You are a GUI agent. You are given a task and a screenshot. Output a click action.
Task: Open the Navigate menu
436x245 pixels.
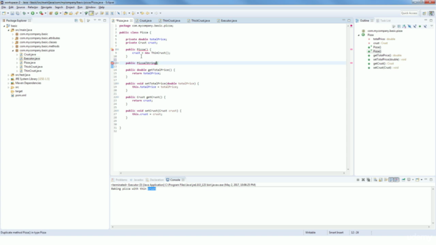[46, 7]
